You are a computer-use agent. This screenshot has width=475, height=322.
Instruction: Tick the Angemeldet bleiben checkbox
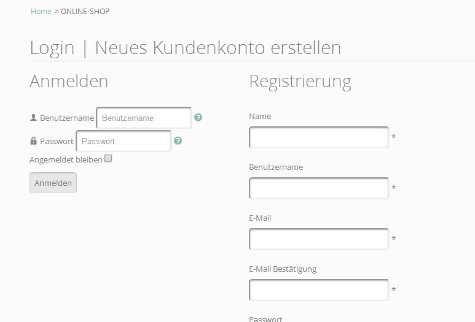point(108,158)
